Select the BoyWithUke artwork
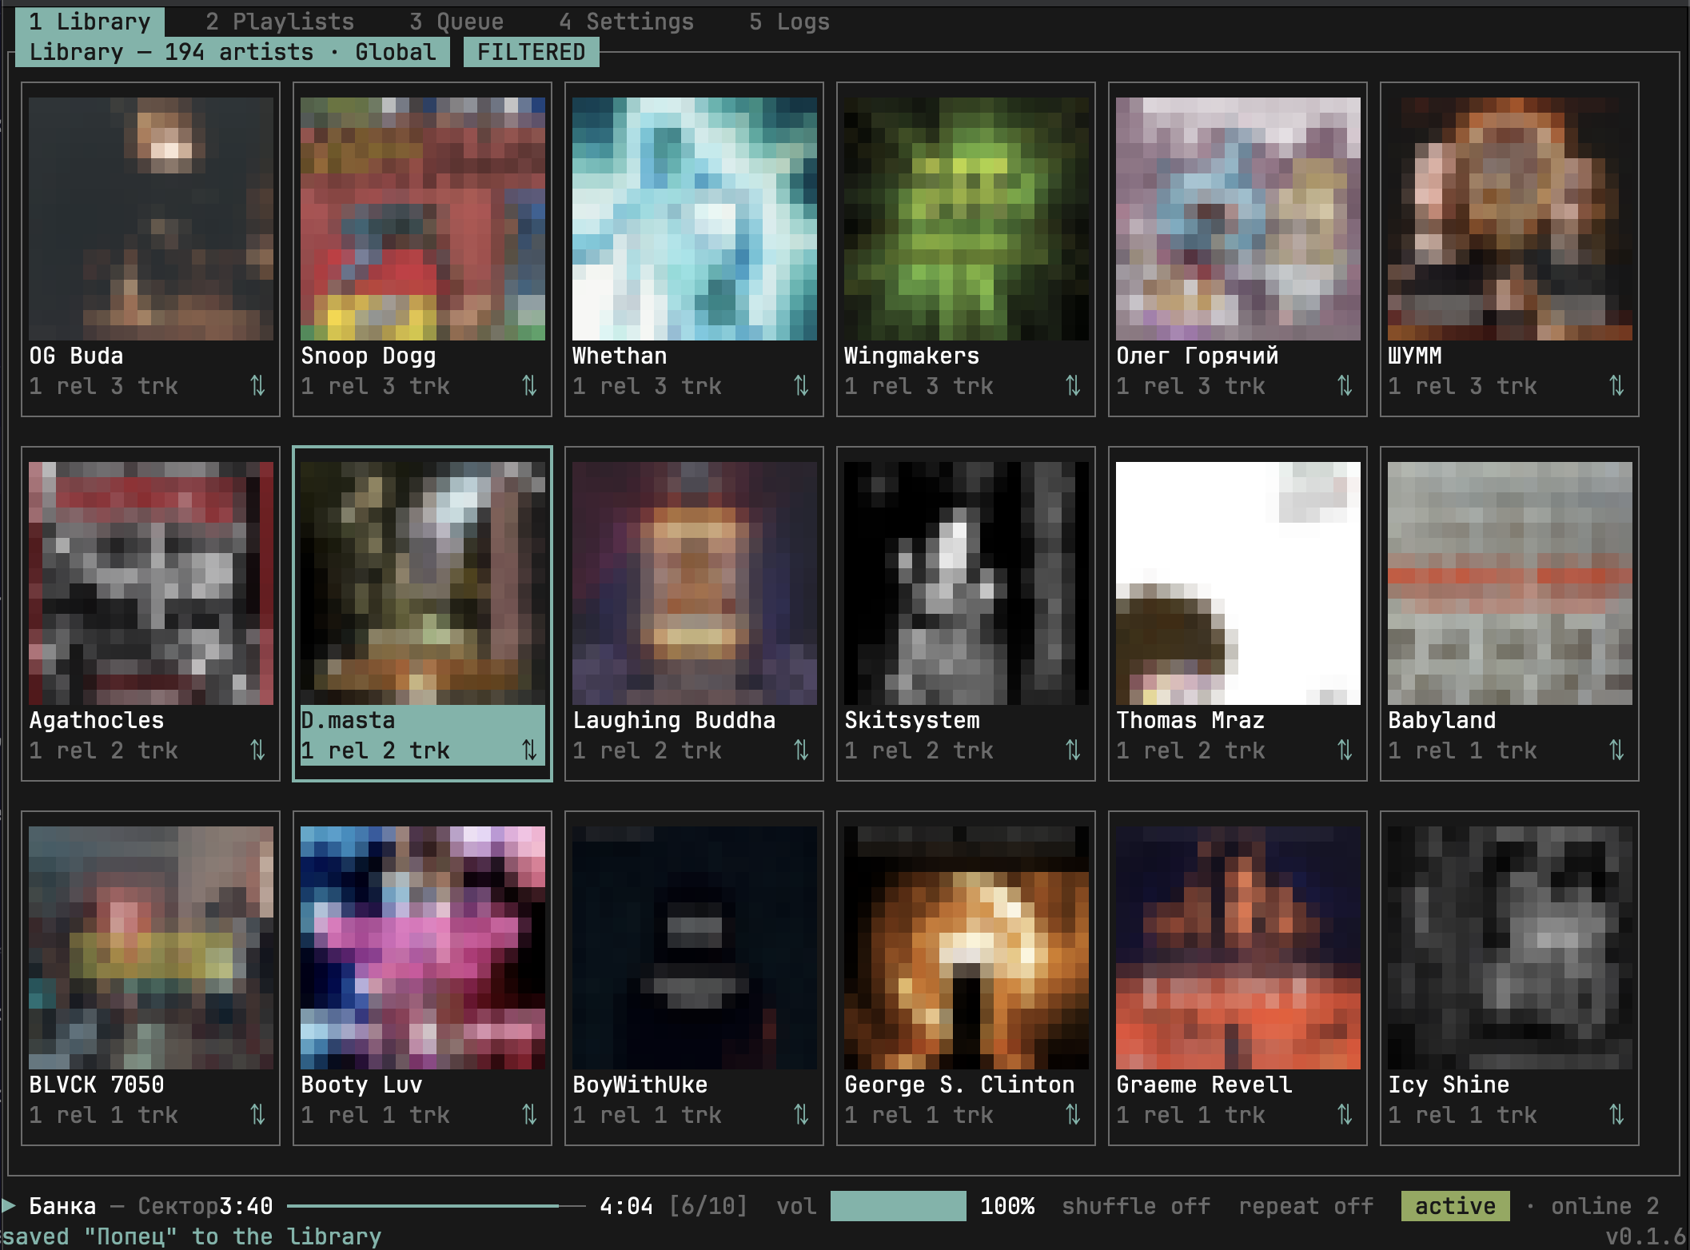The image size is (1690, 1250). point(695,948)
